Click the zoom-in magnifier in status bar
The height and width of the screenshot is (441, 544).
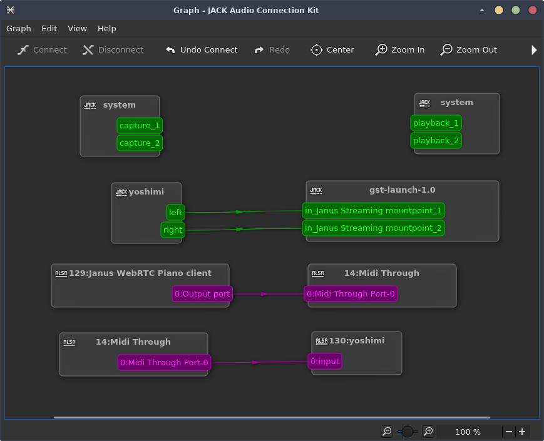[428, 432]
